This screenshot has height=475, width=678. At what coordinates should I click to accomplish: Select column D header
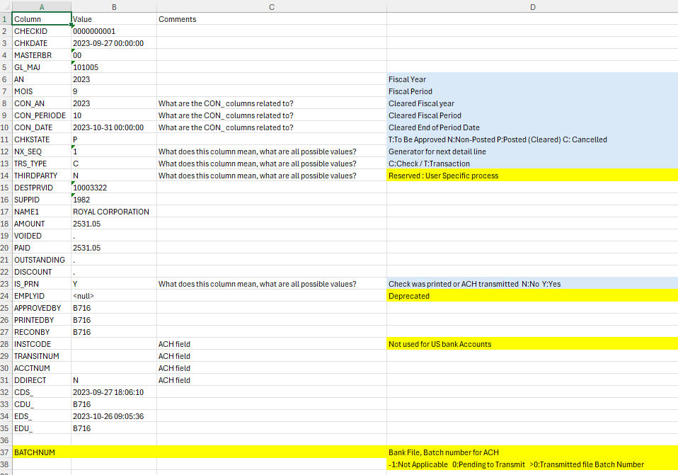tap(532, 6)
